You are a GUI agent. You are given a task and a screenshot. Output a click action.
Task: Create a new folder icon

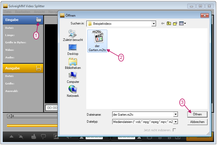pyautogui.click(x=175, y=23)
